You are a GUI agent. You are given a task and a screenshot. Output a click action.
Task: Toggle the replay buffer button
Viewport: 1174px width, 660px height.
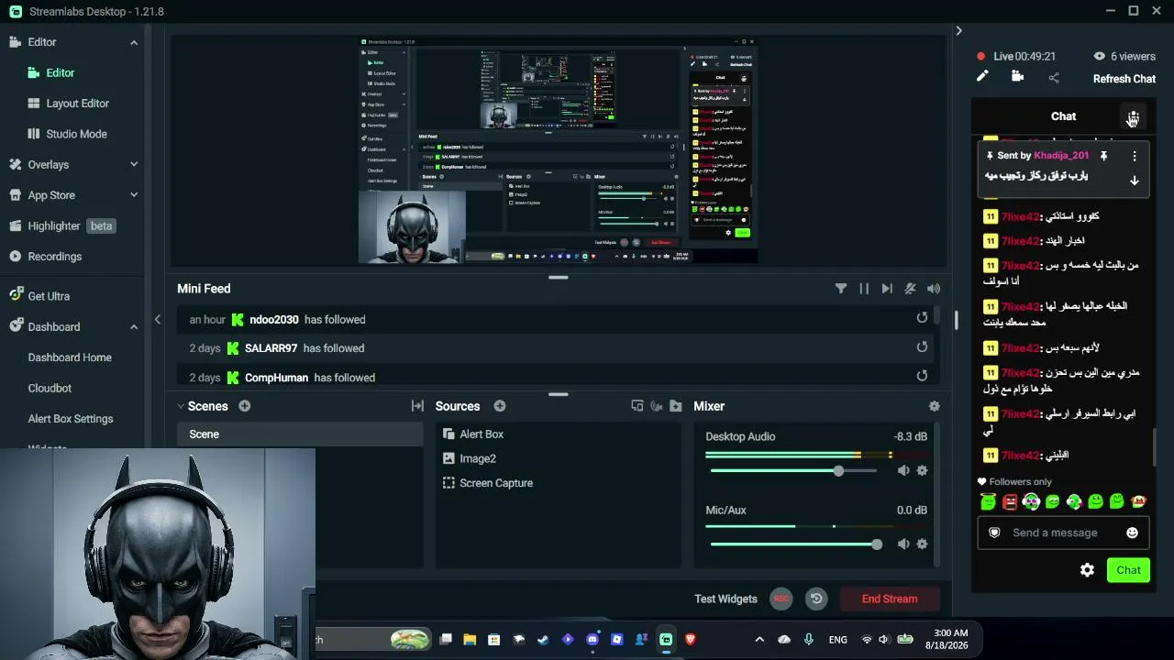[816, 599]
